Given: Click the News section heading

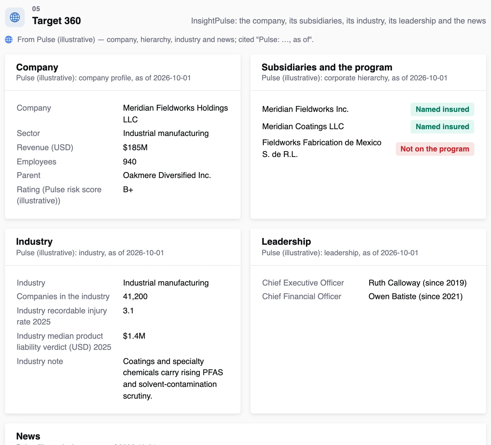Looking at the screenshot, I should coord(28,436).
